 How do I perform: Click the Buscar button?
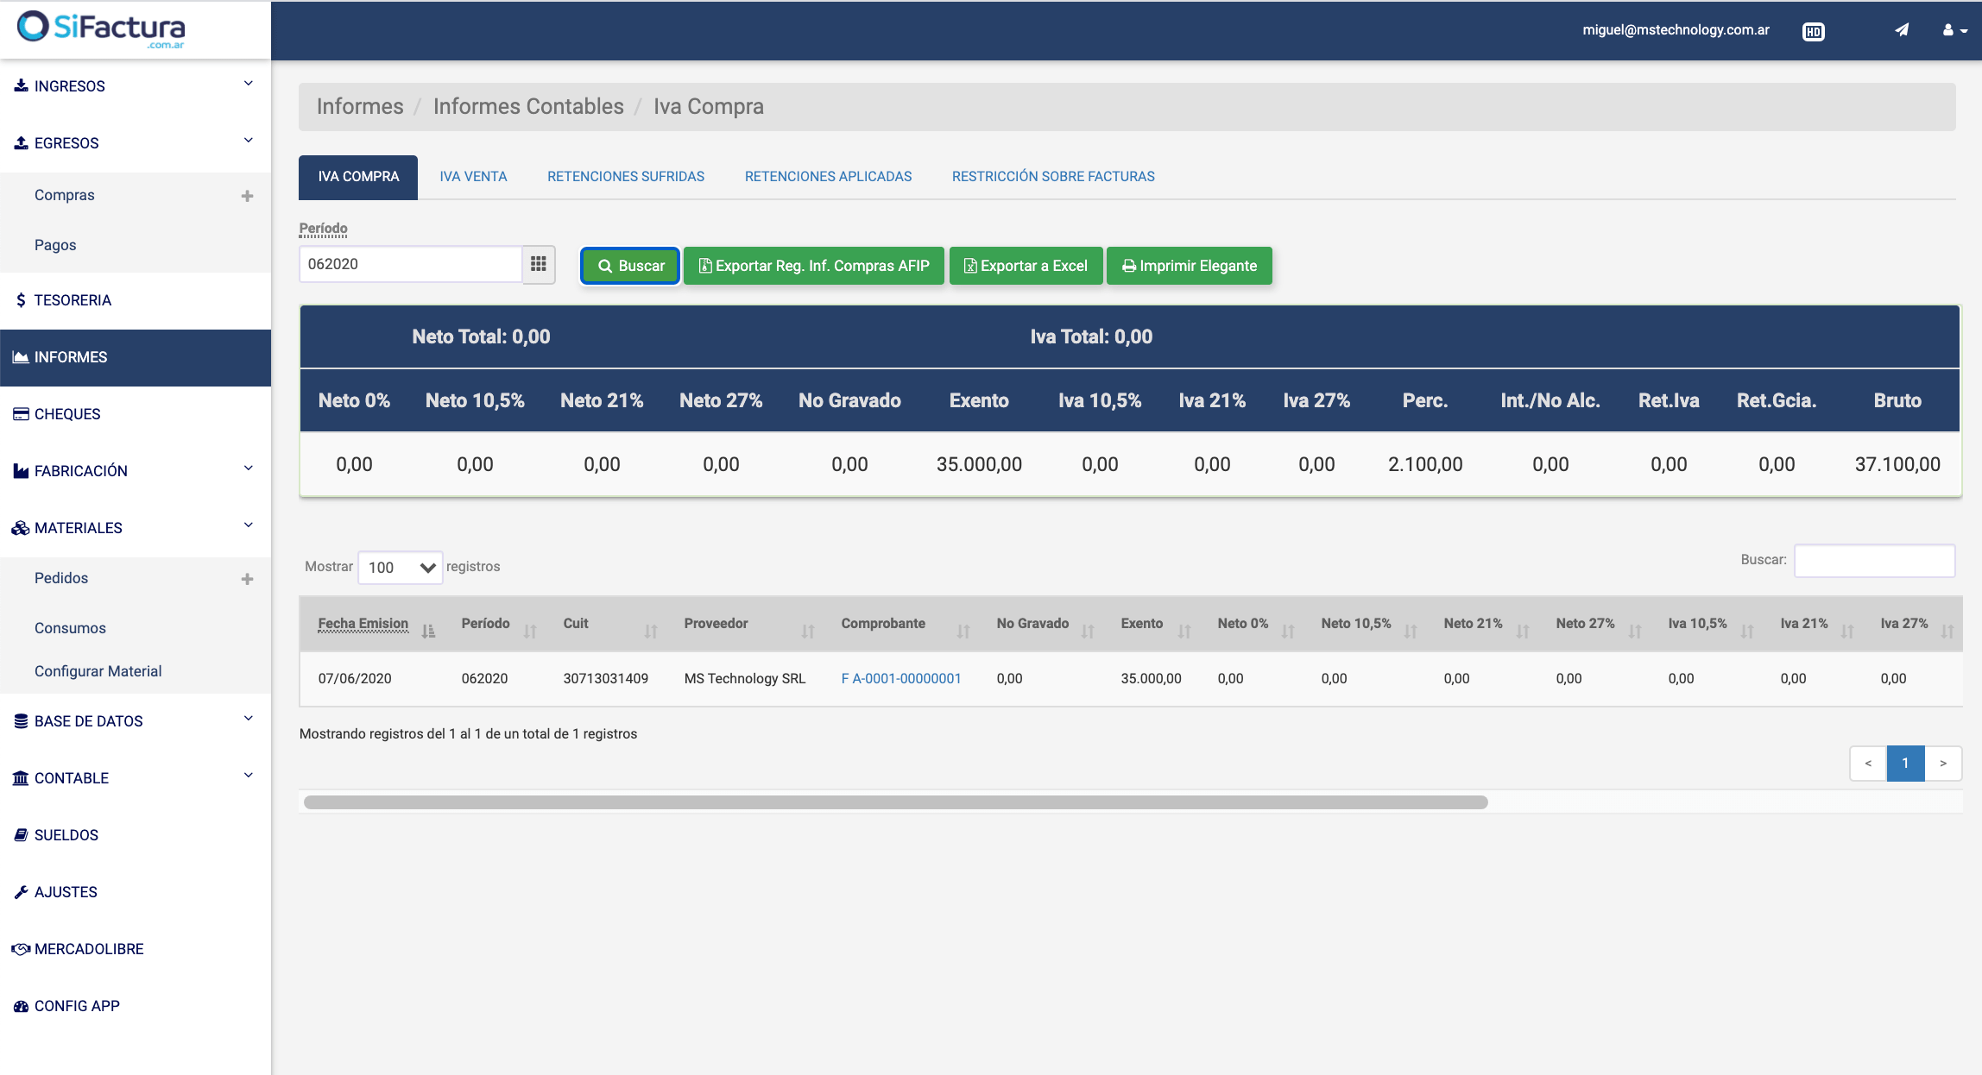click(630, 266)
